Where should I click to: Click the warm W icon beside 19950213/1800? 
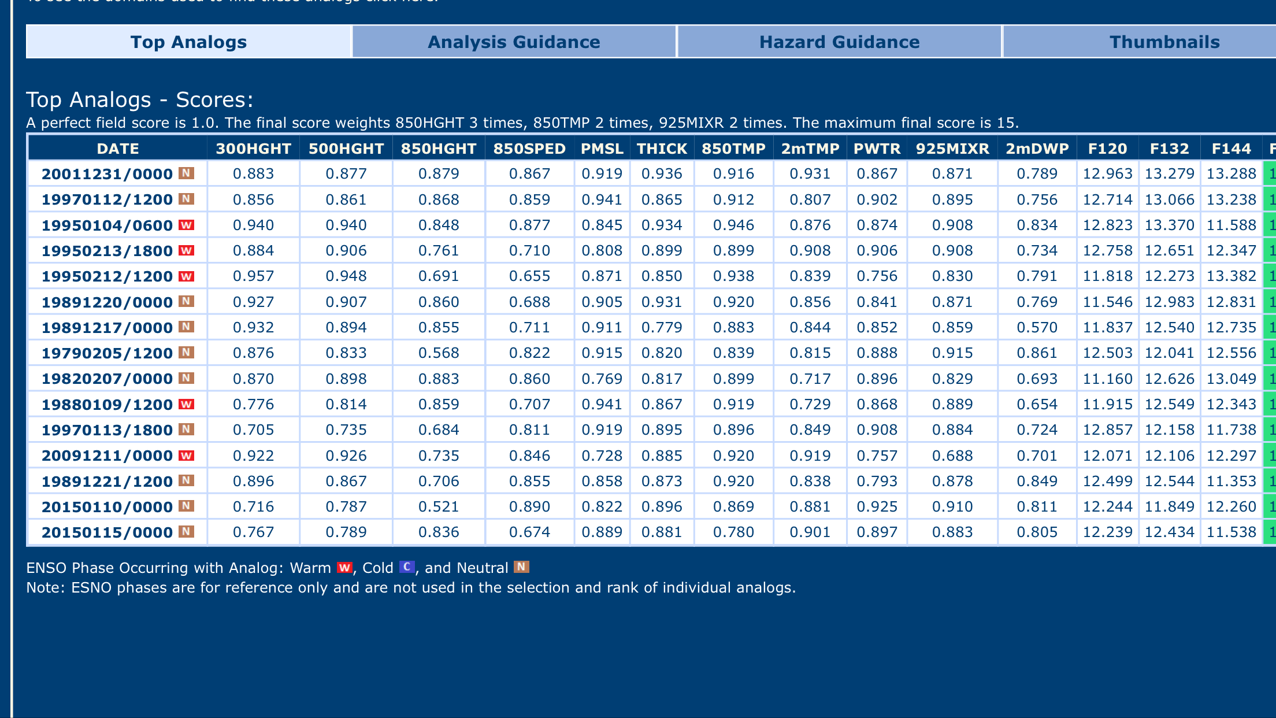pyautogui.click(x=186, y=250)
